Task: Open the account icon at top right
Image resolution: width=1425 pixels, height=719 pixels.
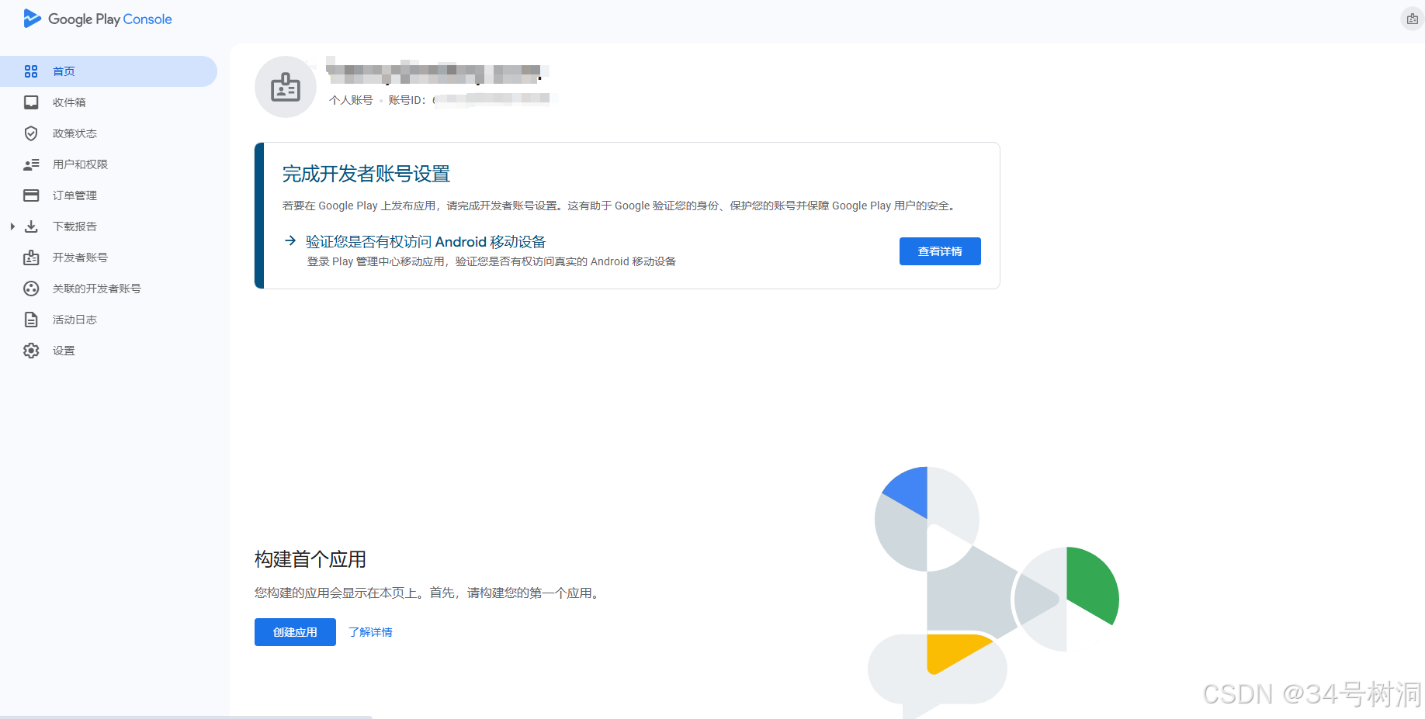Action: tap(1412, 19)
